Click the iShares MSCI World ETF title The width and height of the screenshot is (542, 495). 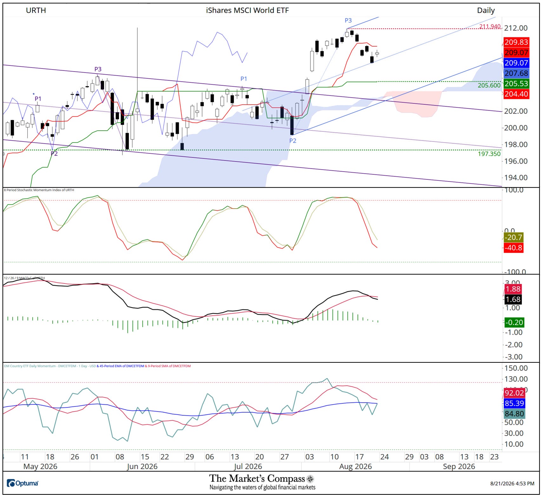click(x=248, y=10)
